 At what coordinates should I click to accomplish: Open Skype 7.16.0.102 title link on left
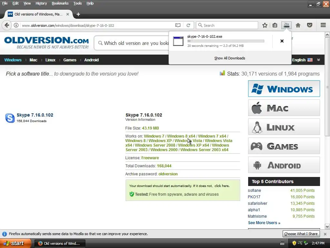(x=35, y=115)
